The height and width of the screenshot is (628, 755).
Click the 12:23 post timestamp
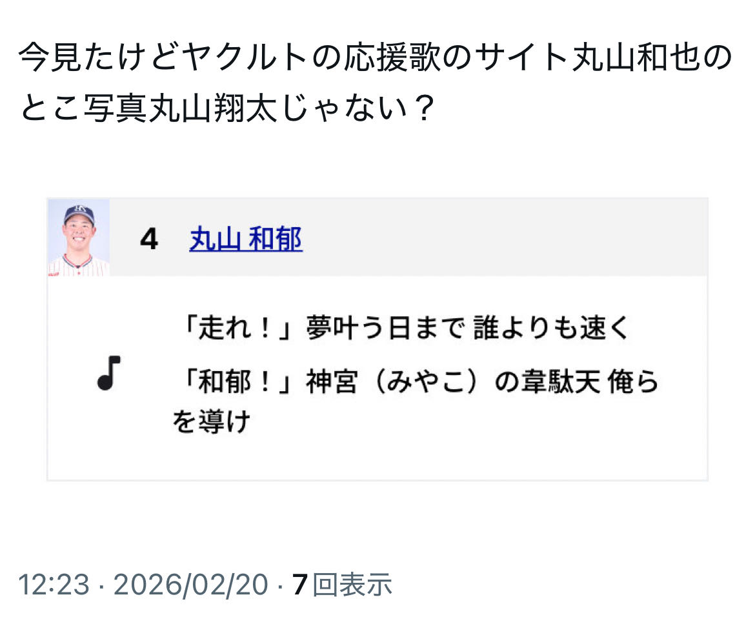pos(54,585)
